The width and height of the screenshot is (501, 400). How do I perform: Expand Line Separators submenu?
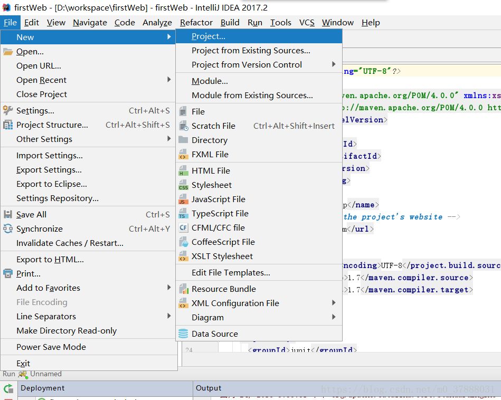(x=169, y=316)
